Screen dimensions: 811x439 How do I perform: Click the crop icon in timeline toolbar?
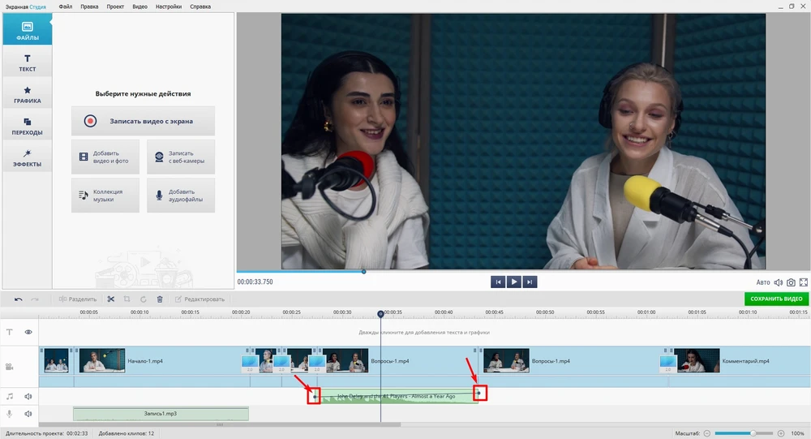(127, 299)
